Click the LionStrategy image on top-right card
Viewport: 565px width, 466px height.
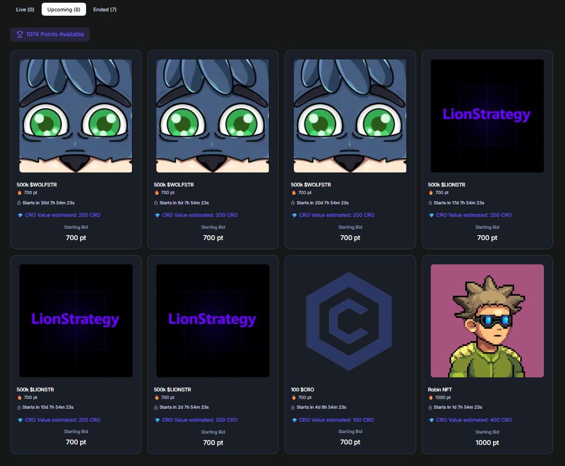click(487, 115)
